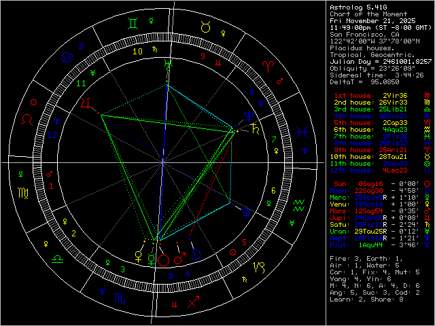Click the Sun glyph ending the Sun data row
This screenshot has width=435, height=326.
tap(428, 184)
